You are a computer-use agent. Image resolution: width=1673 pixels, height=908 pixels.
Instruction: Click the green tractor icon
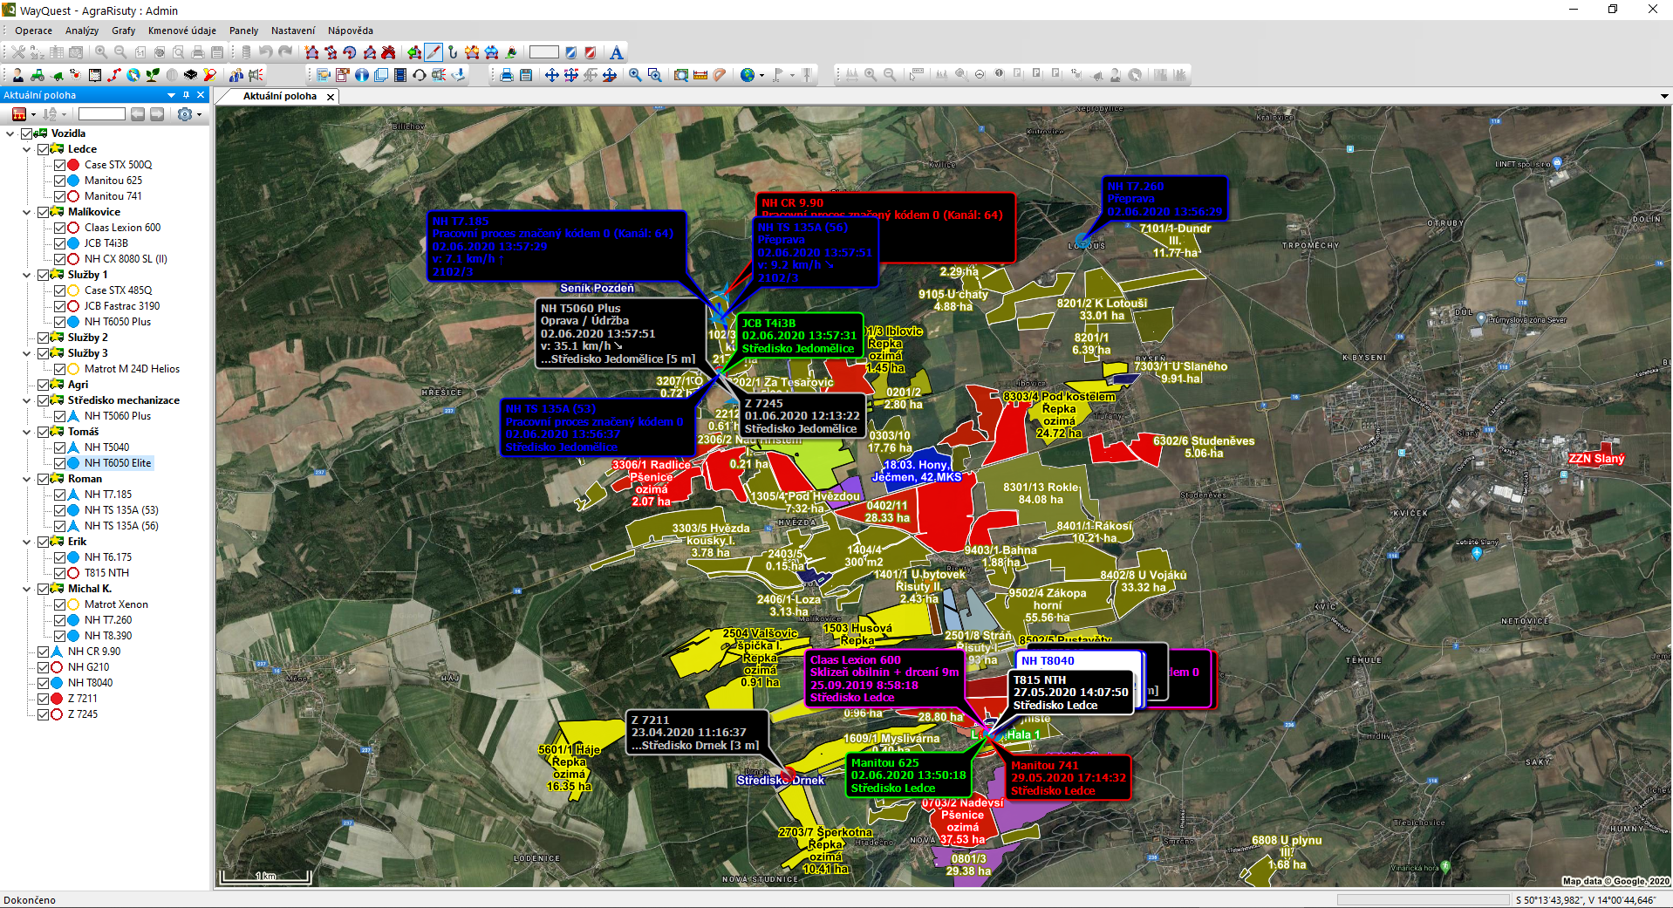coord(37,75)
